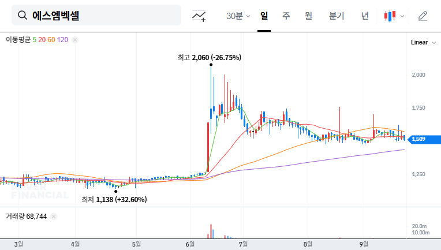
Task: Click the 거래량 68,744 volume label
Action: click(26, 217)
